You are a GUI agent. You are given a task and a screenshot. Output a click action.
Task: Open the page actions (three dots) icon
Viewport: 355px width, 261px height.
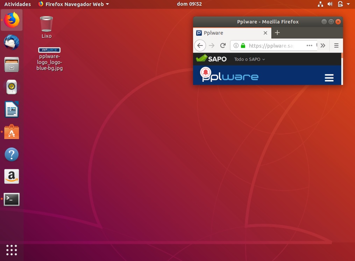click(309, 45)
